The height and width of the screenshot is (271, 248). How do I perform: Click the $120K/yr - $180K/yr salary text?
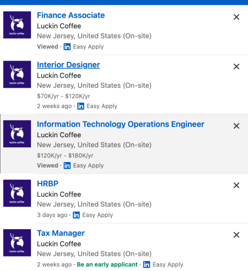[x=65, y=156]
